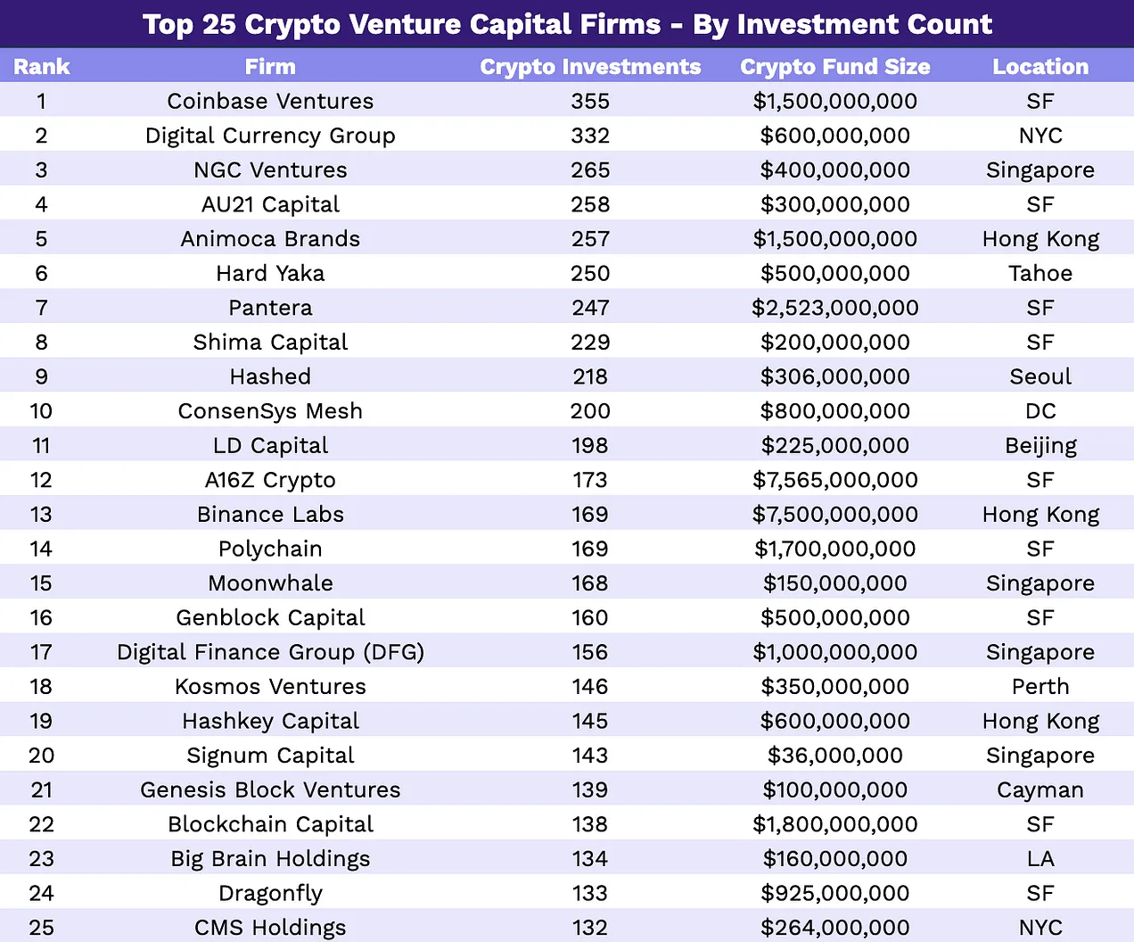Click the Seoul location cell
The height and width of the screenshot is (942, 1134).
pos(1040,376)
